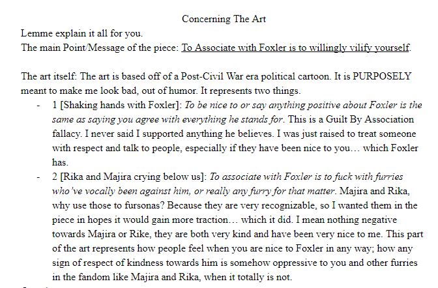Click the underlined 'To Associate with Foxler' sentence
This screenshot has width=438, height=288.
pos(295,48)
